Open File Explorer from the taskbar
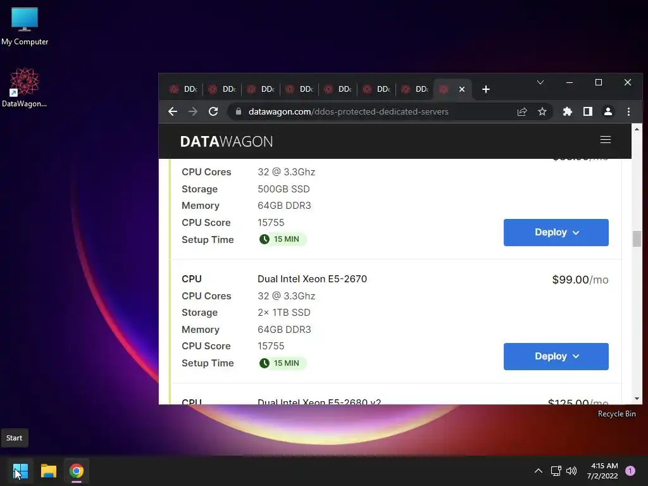This screenshot has width=648, height=486. [48, 471]
